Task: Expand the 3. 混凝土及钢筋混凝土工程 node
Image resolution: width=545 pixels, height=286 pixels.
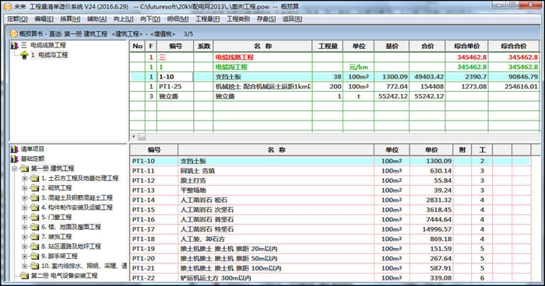Action: (x=24, y=198)
